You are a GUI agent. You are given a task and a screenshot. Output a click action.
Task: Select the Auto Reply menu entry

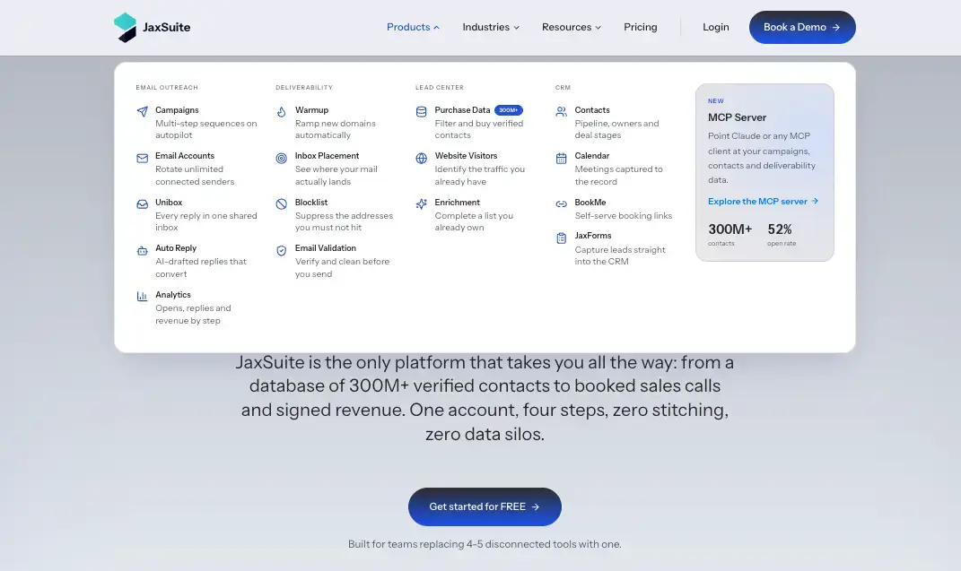(197, 261)
